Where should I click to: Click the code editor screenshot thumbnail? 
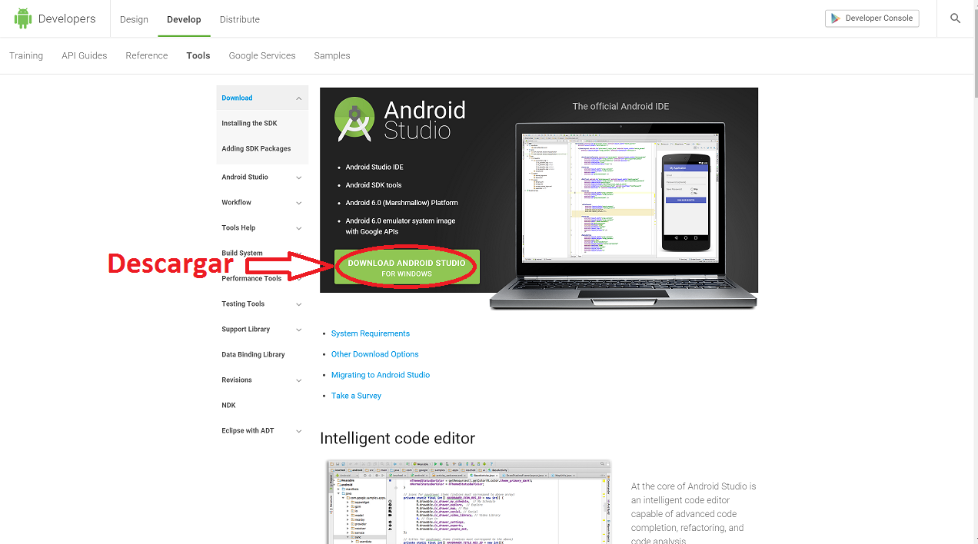468,502
